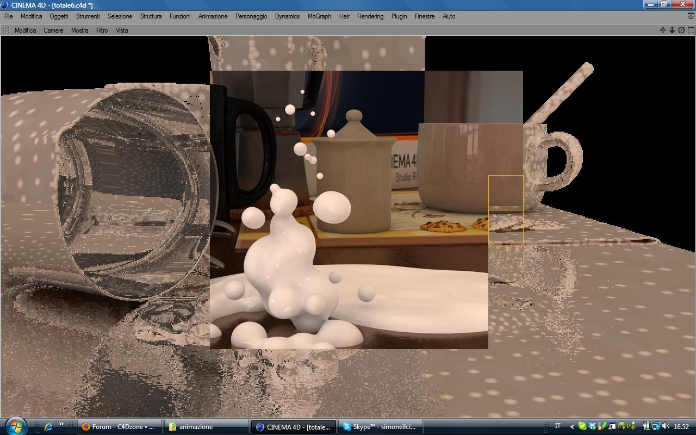
Task: Open the Funzioni menu
Action: click(180, 16)
